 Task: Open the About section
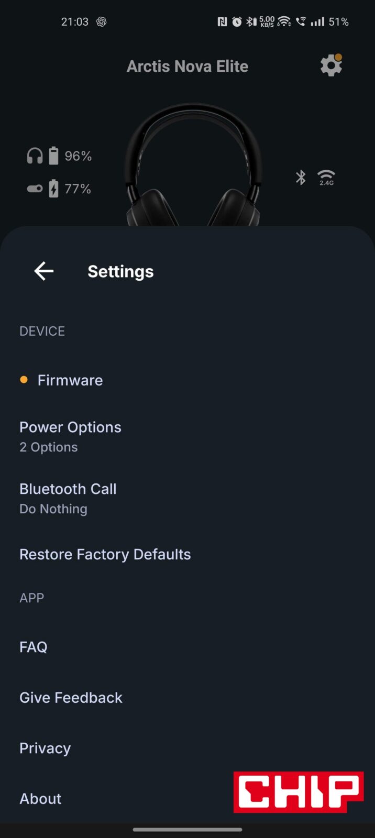pyautogui.click(x=41, y=798)
